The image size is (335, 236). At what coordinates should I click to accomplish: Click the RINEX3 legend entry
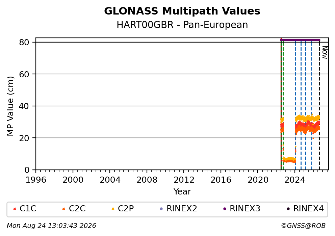242,209
